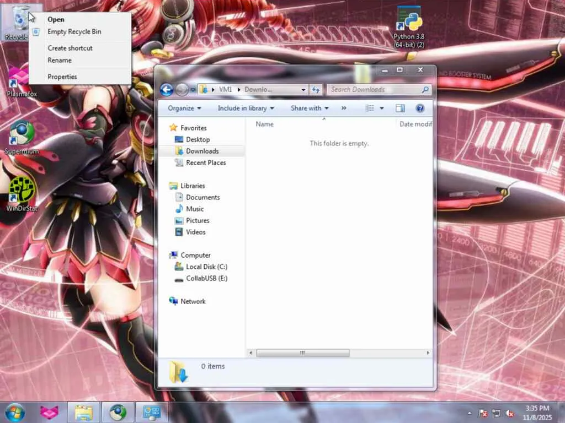565x423 pixels.
Task: Open the view options dropdown arrow
Action: click(x=382, y=109)
